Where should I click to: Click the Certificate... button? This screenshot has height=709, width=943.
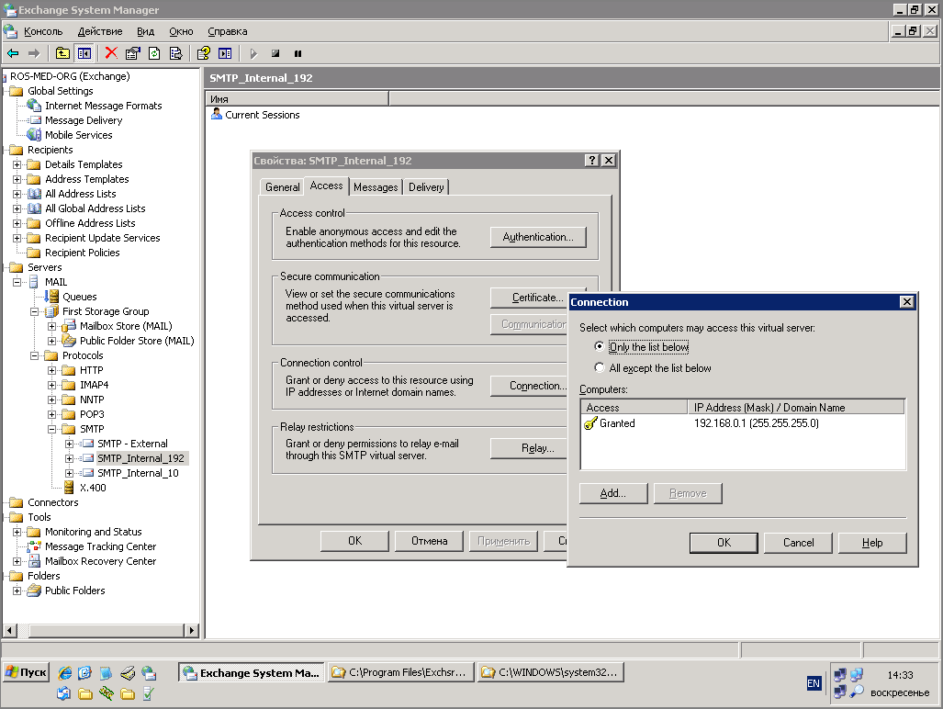coord(529,297)
